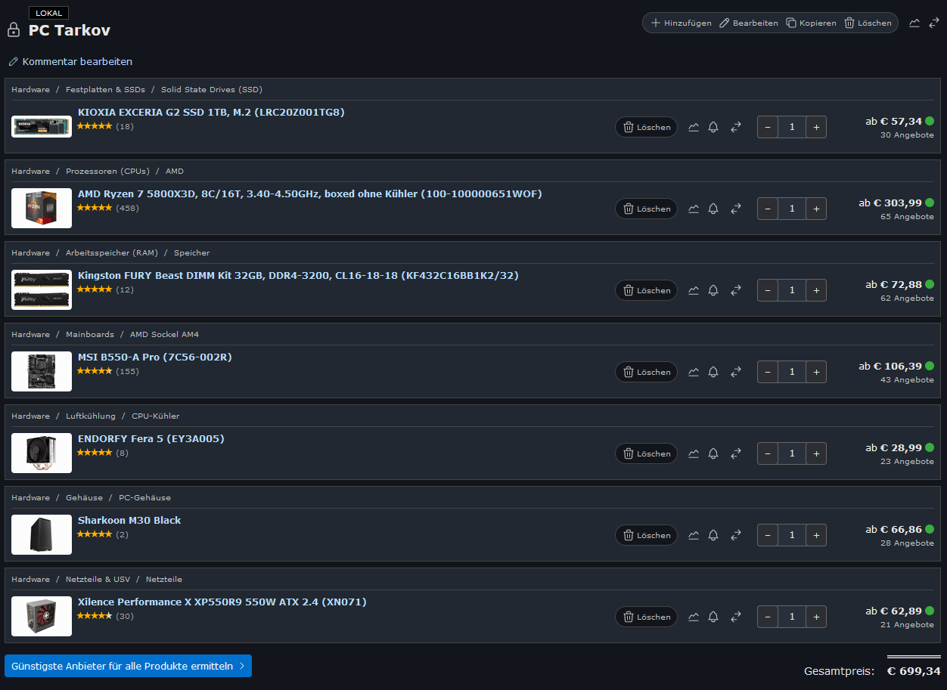Open Kommentar bearbeiten link
The width and height of the screenshot is (947, 690).
pos(70,61)
